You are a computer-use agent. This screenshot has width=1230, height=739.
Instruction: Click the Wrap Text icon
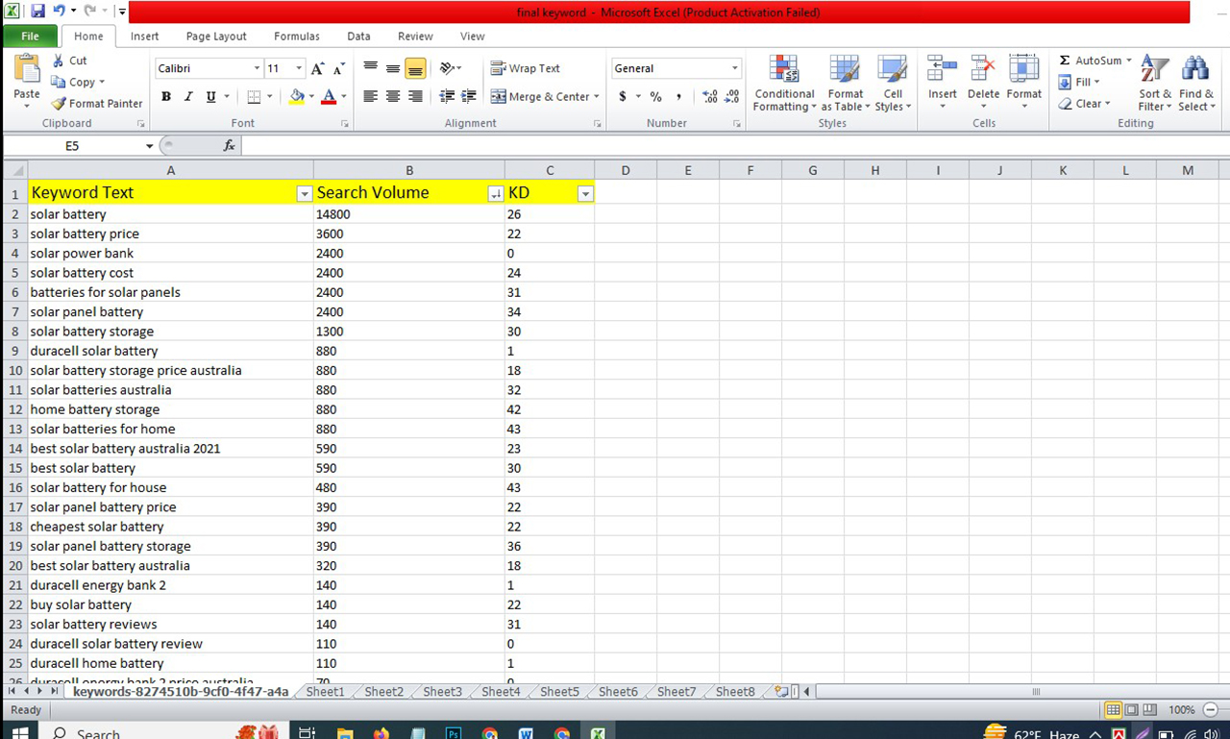tap(497, 68)
